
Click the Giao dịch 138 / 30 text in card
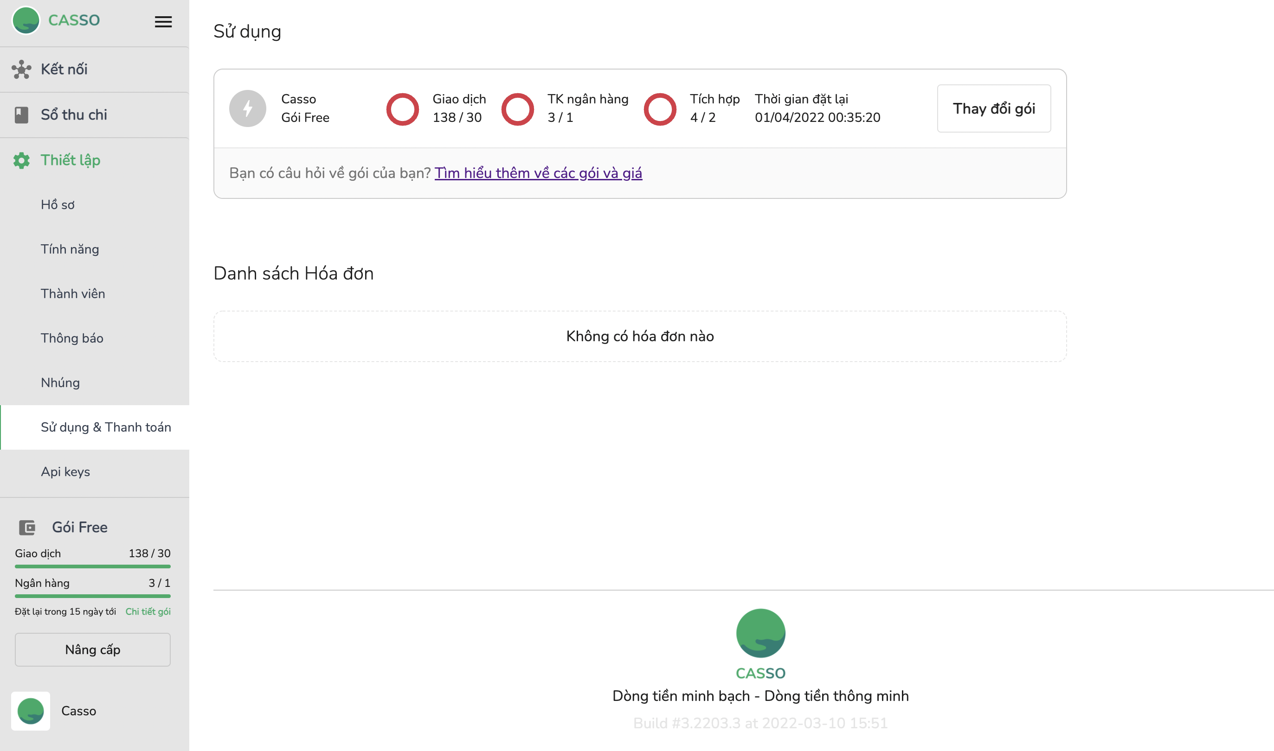coord(459,108)
